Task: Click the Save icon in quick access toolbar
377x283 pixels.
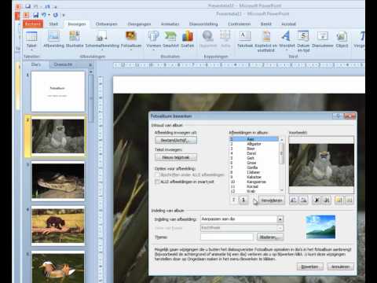Action: 36,15
